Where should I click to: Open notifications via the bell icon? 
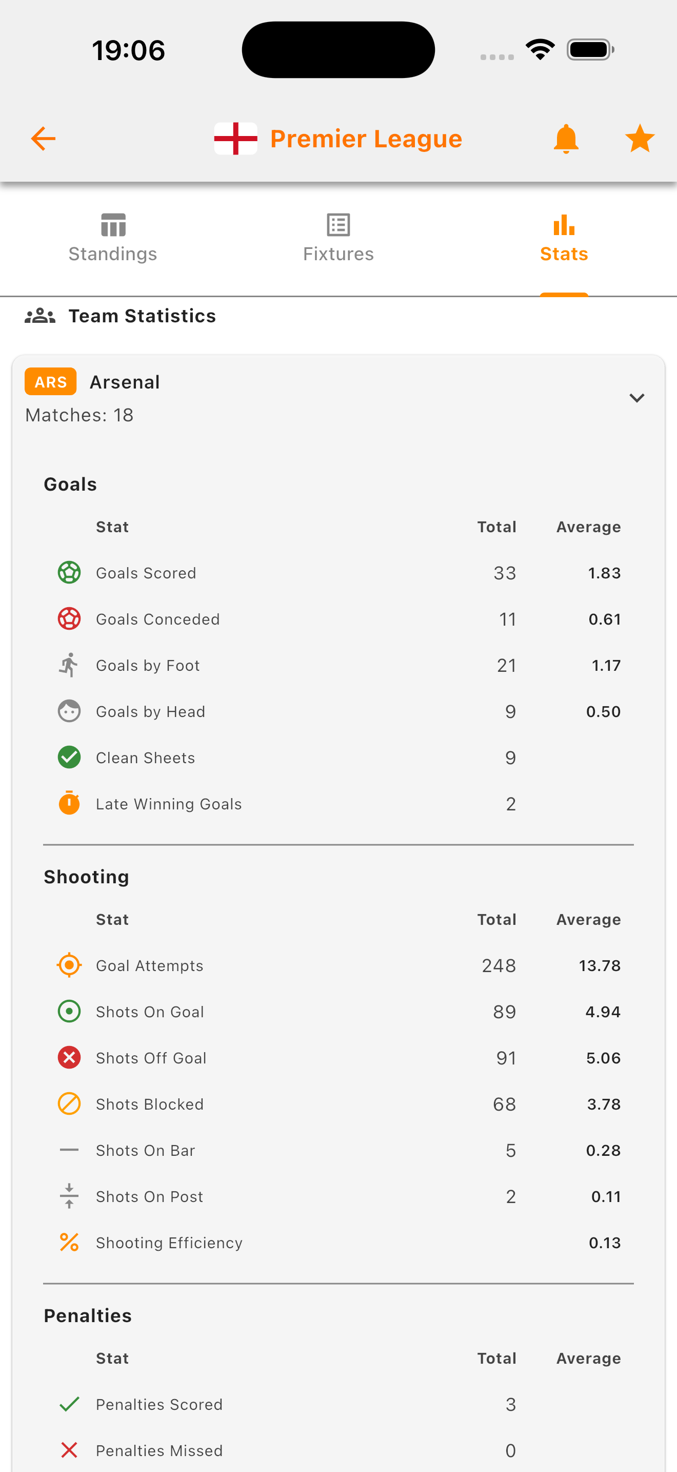pyautogui.click(x=566, y=138)
